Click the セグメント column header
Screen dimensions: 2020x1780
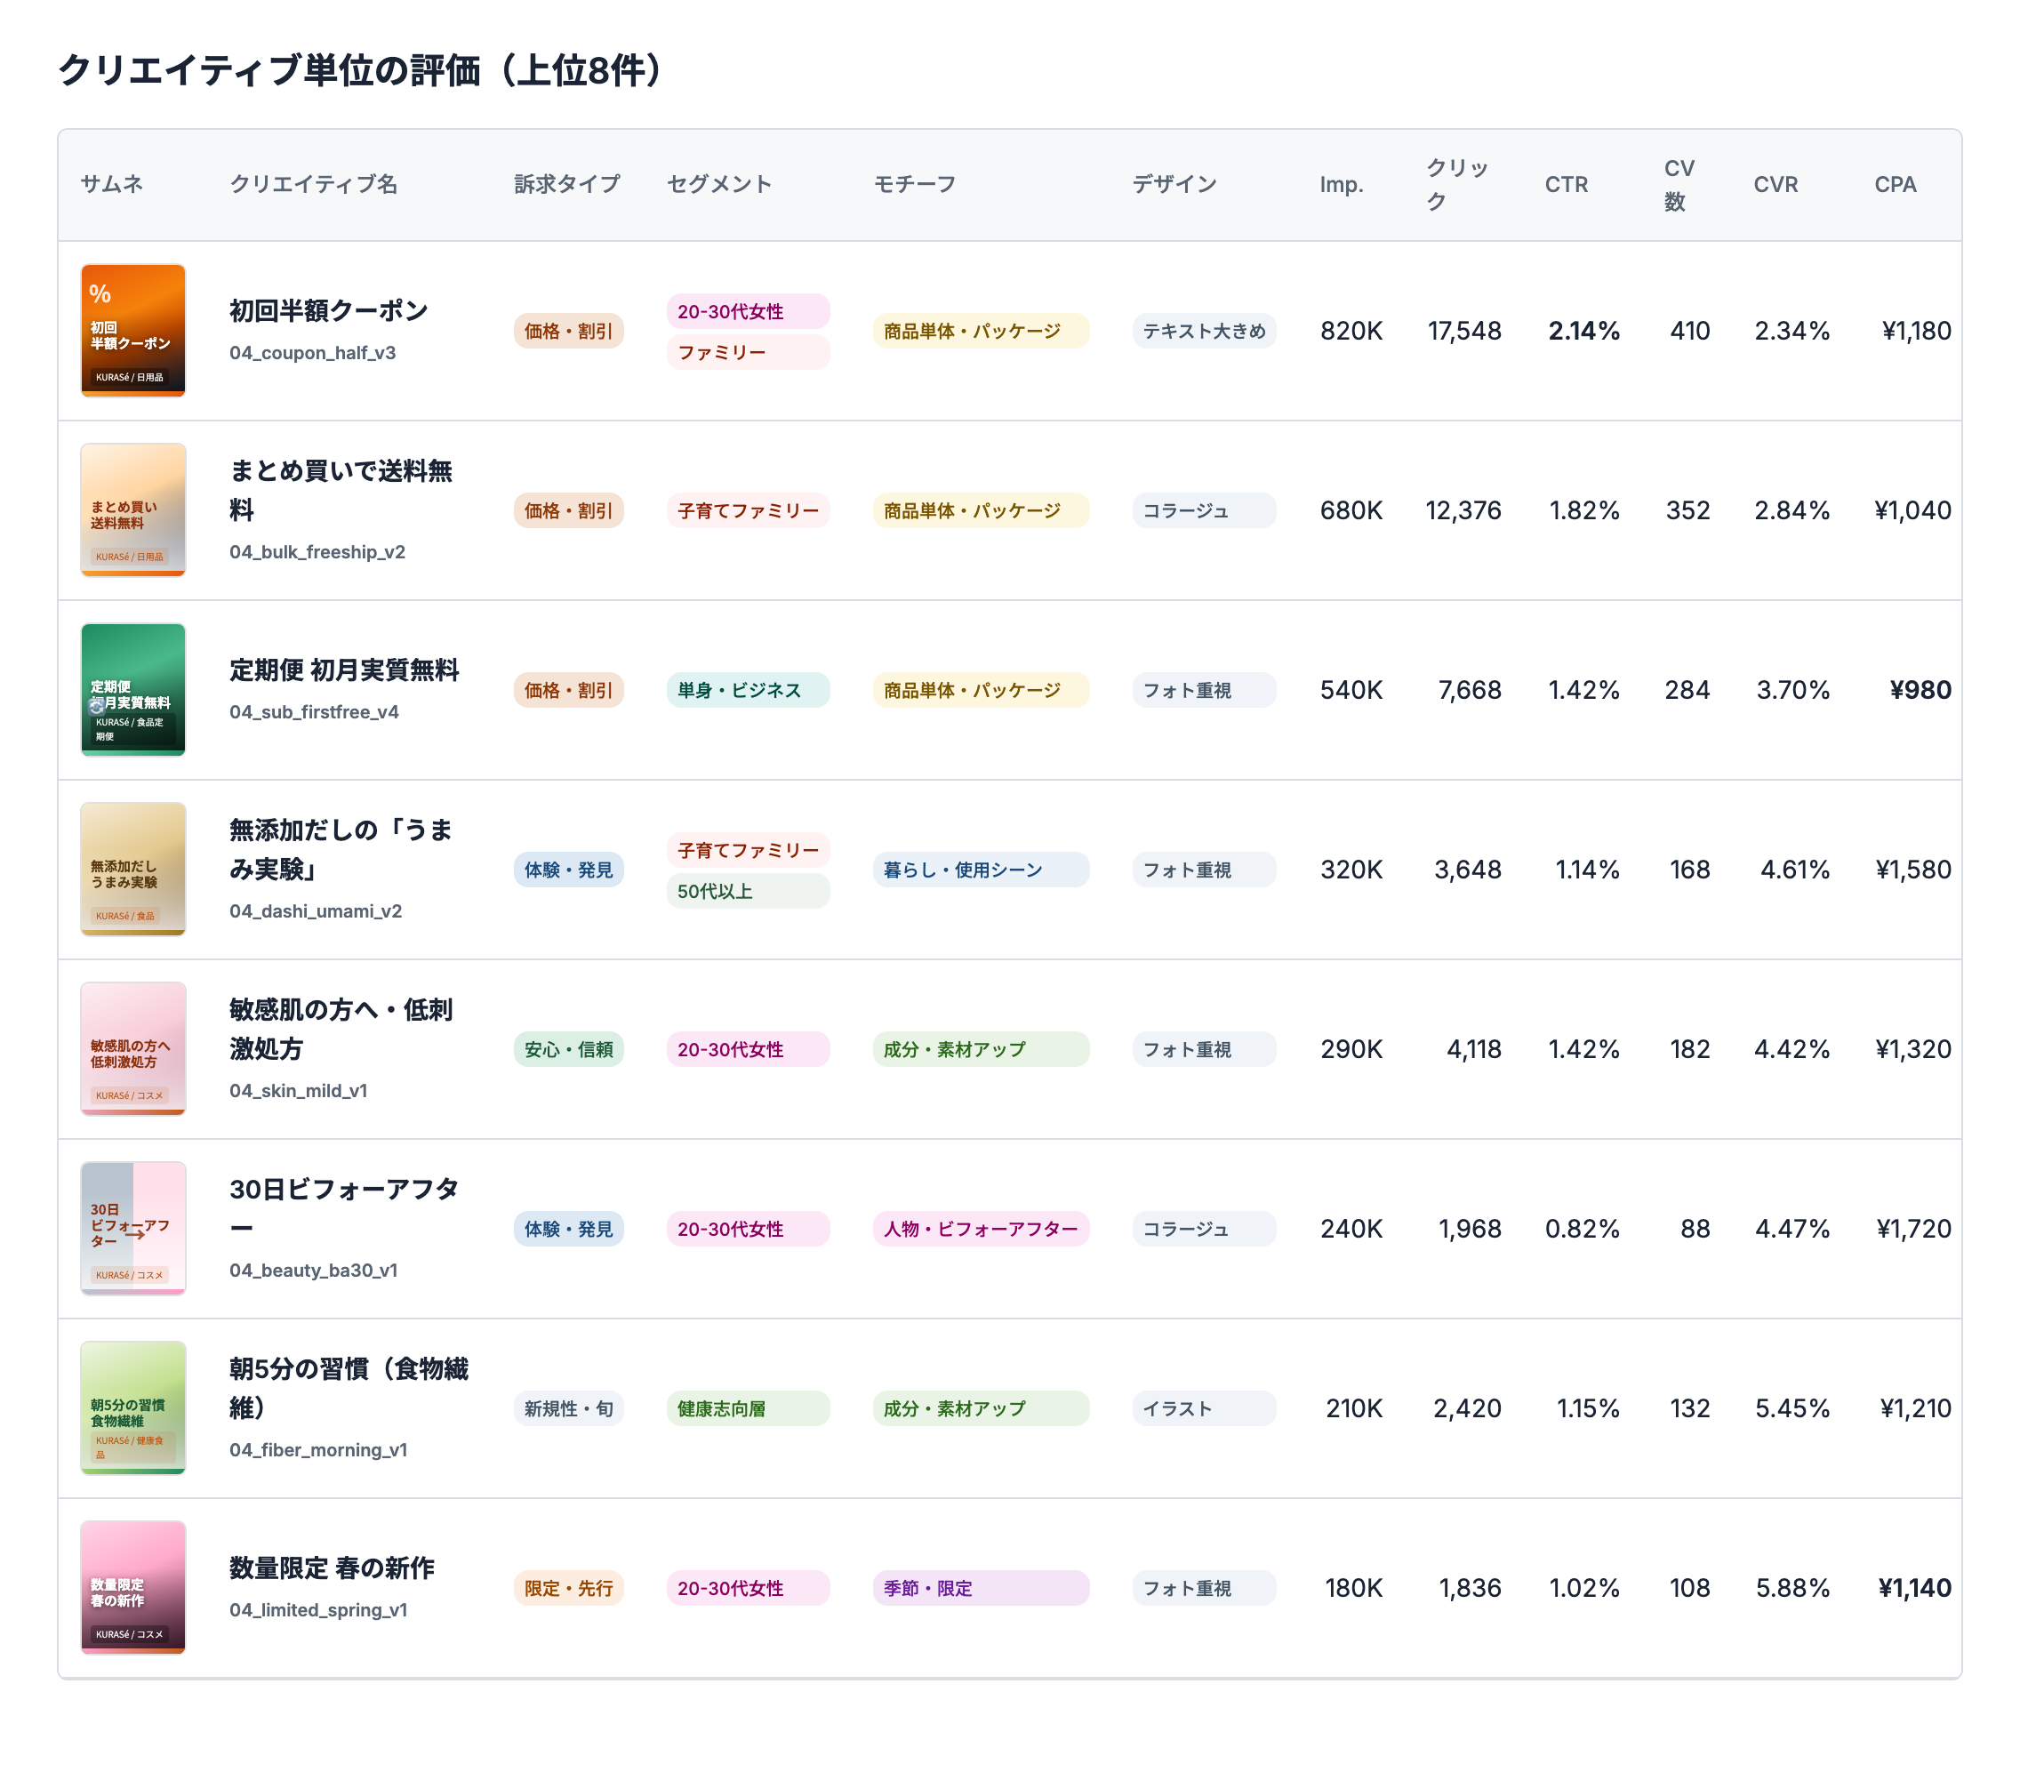tap(719, 184)
